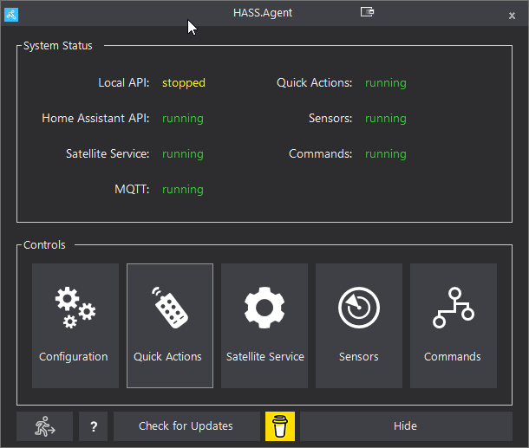Click the running-man exit icon button
The width and height of the screenshot is (529, 448).
pyautogui.click(x=44, y=426)
